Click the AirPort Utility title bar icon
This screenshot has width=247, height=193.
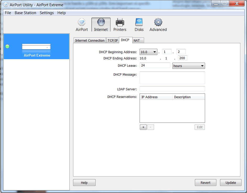(x=6, y=5)
